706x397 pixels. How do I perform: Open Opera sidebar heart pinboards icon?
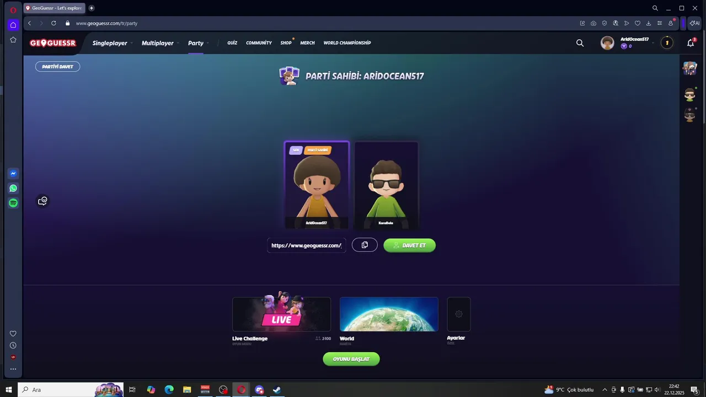pyautogui.click(x=13, y=334)
